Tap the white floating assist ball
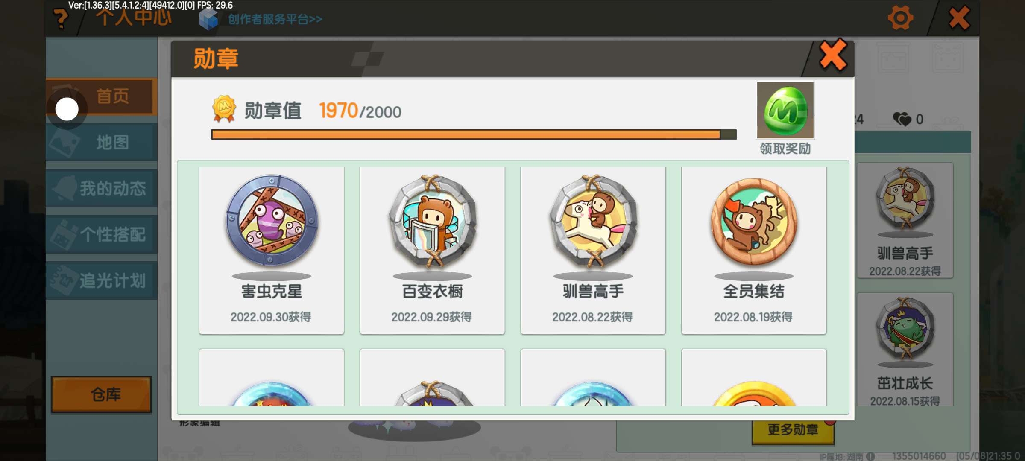1025x461 pixels. 67,109
